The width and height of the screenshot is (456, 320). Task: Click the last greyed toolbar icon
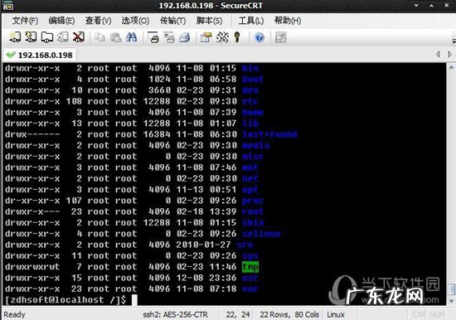[x=280, y=37]
